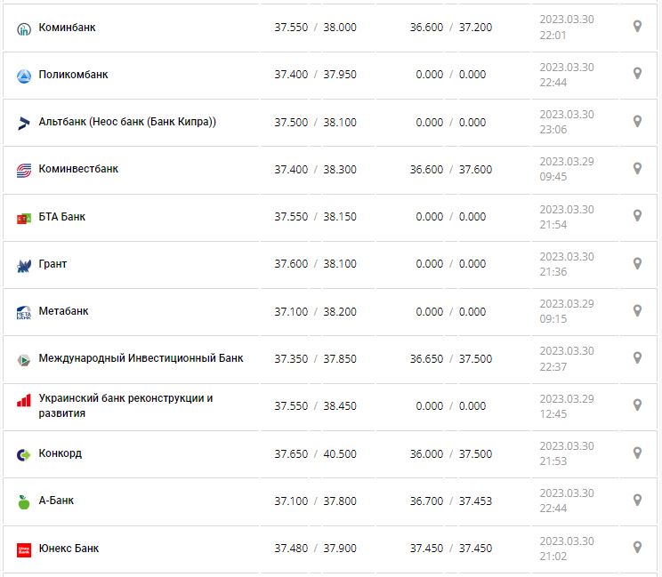Click the Метабанк logo icon

tap(24, 312)
